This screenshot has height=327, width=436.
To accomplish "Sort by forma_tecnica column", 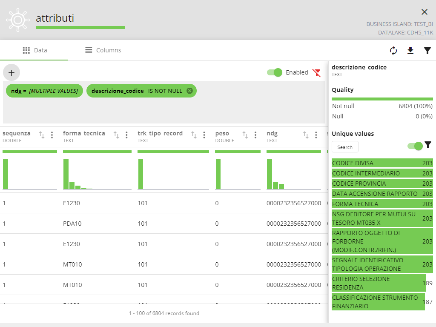I will (x=116, y=135).
